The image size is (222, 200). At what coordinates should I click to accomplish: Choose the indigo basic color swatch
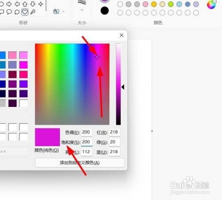(24, 94)
